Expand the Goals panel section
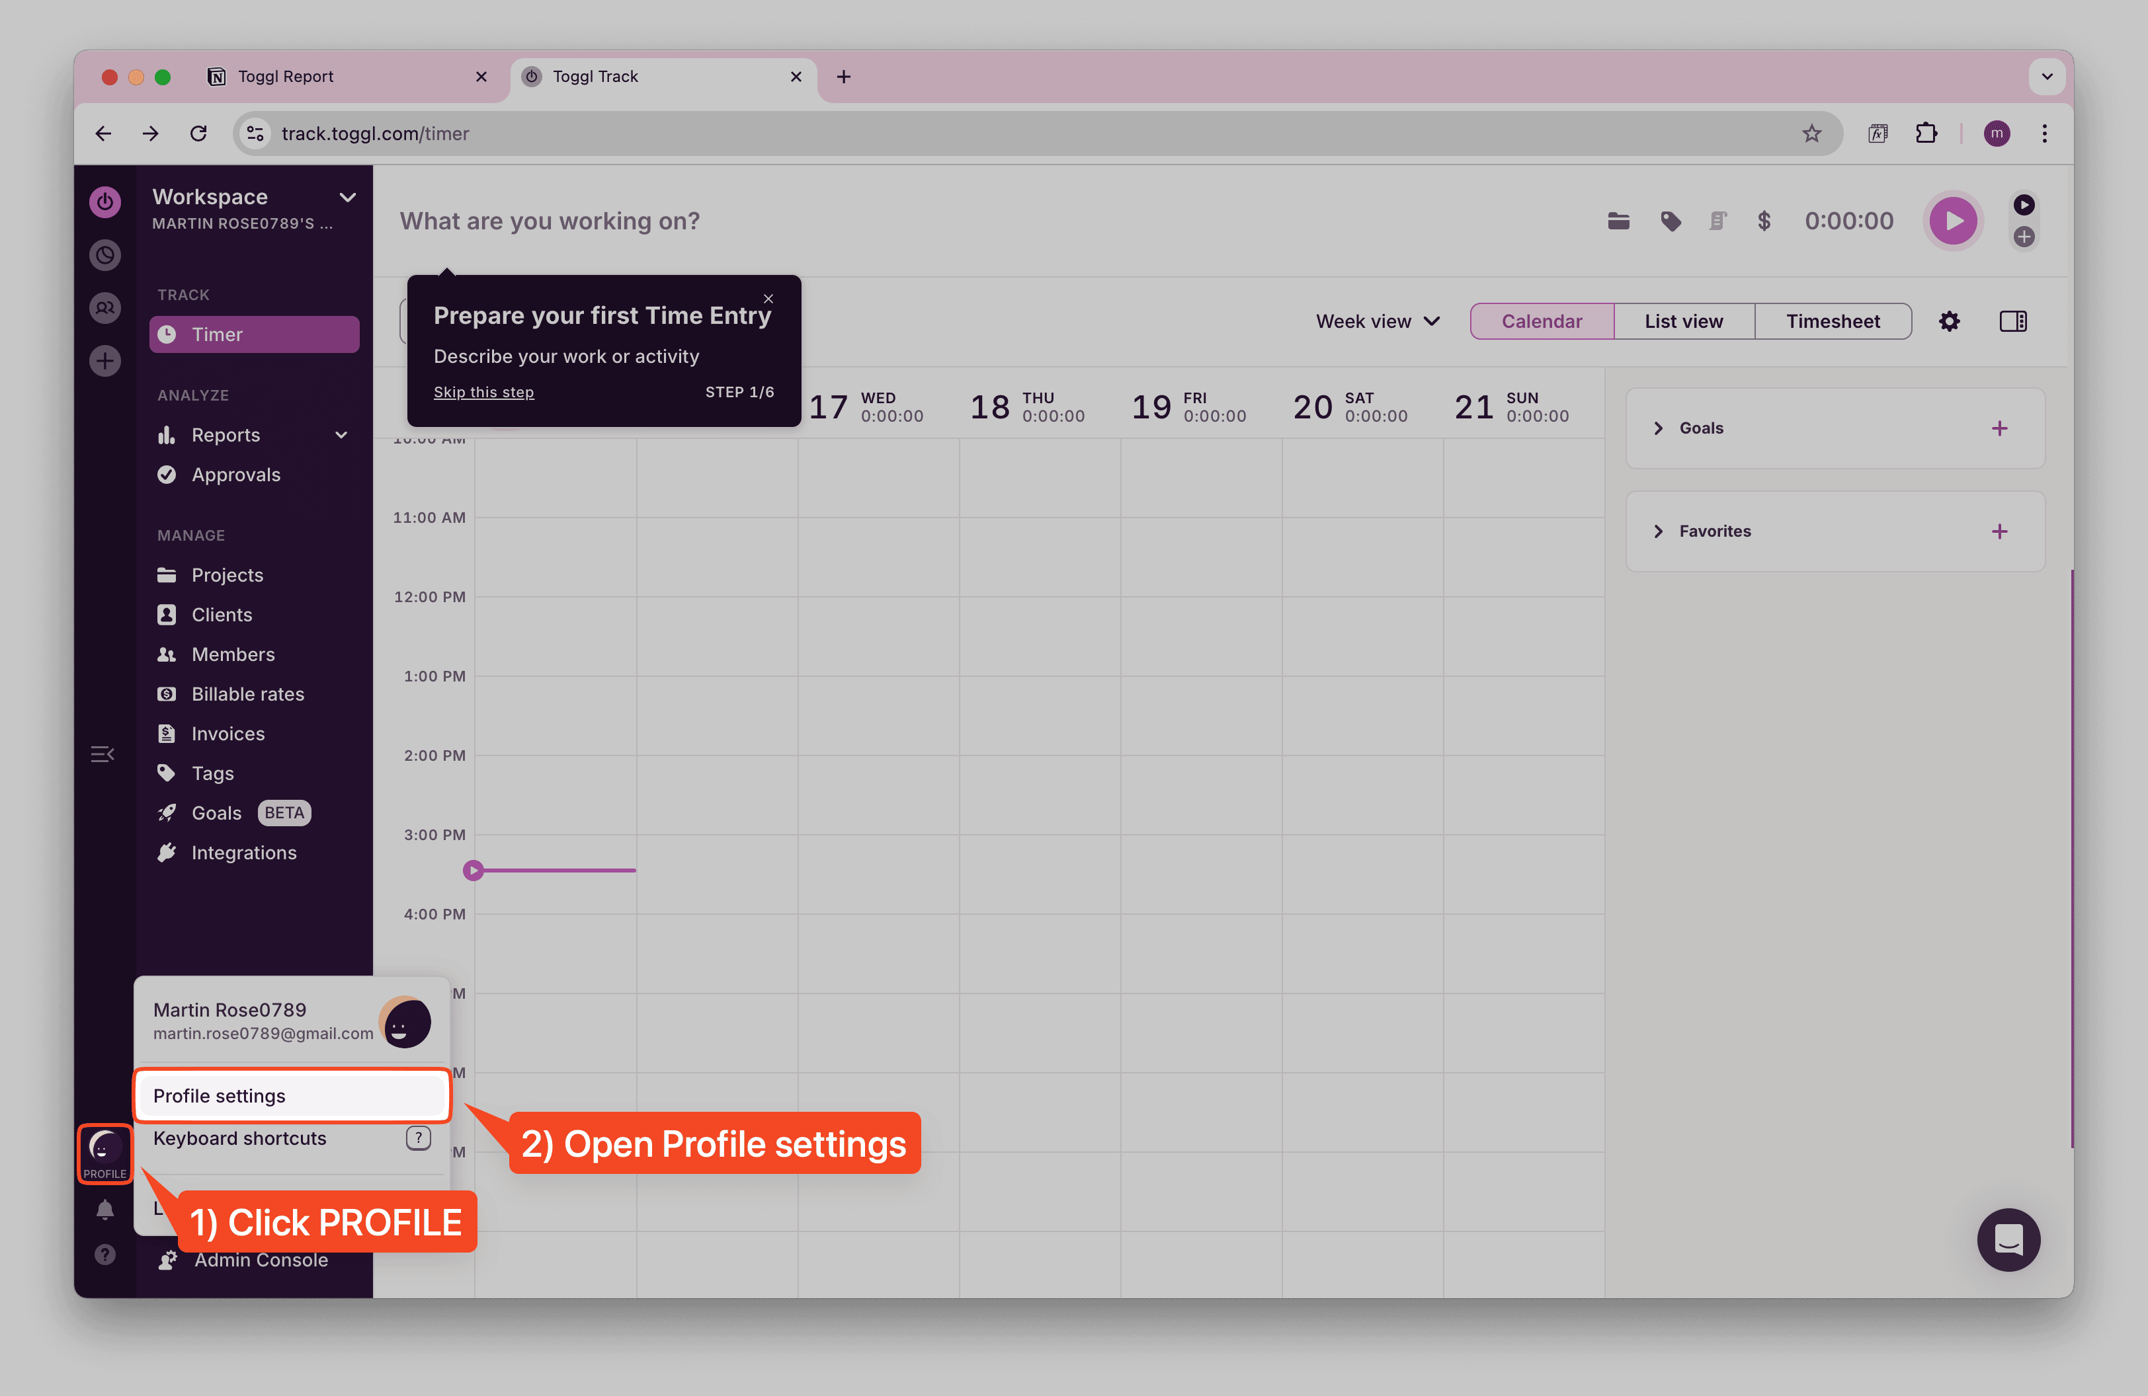This screenshot has height=1396, width=2148. pyautogui.click(x=1658, y=428)
